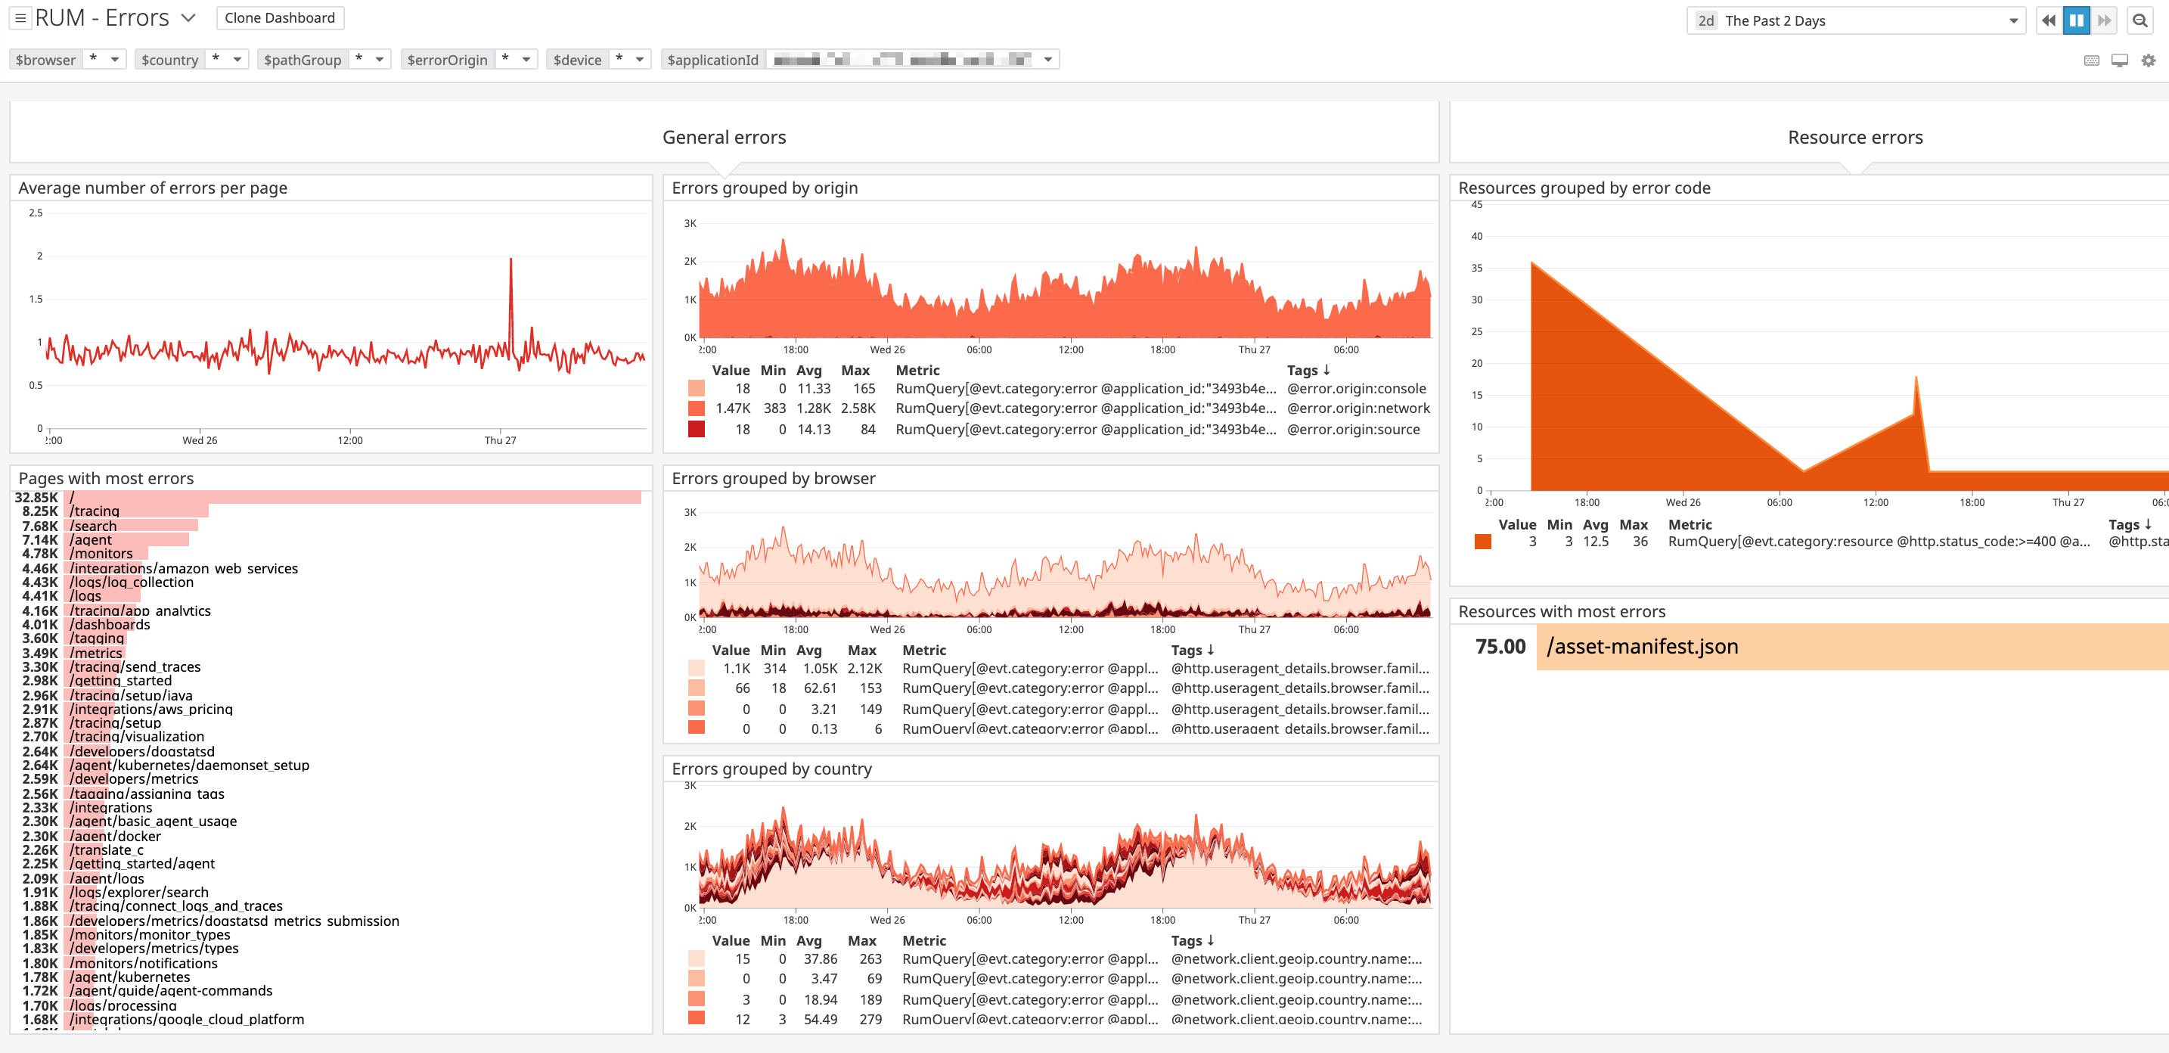Select the @error.origin:console legend tag

[1357, 388]
